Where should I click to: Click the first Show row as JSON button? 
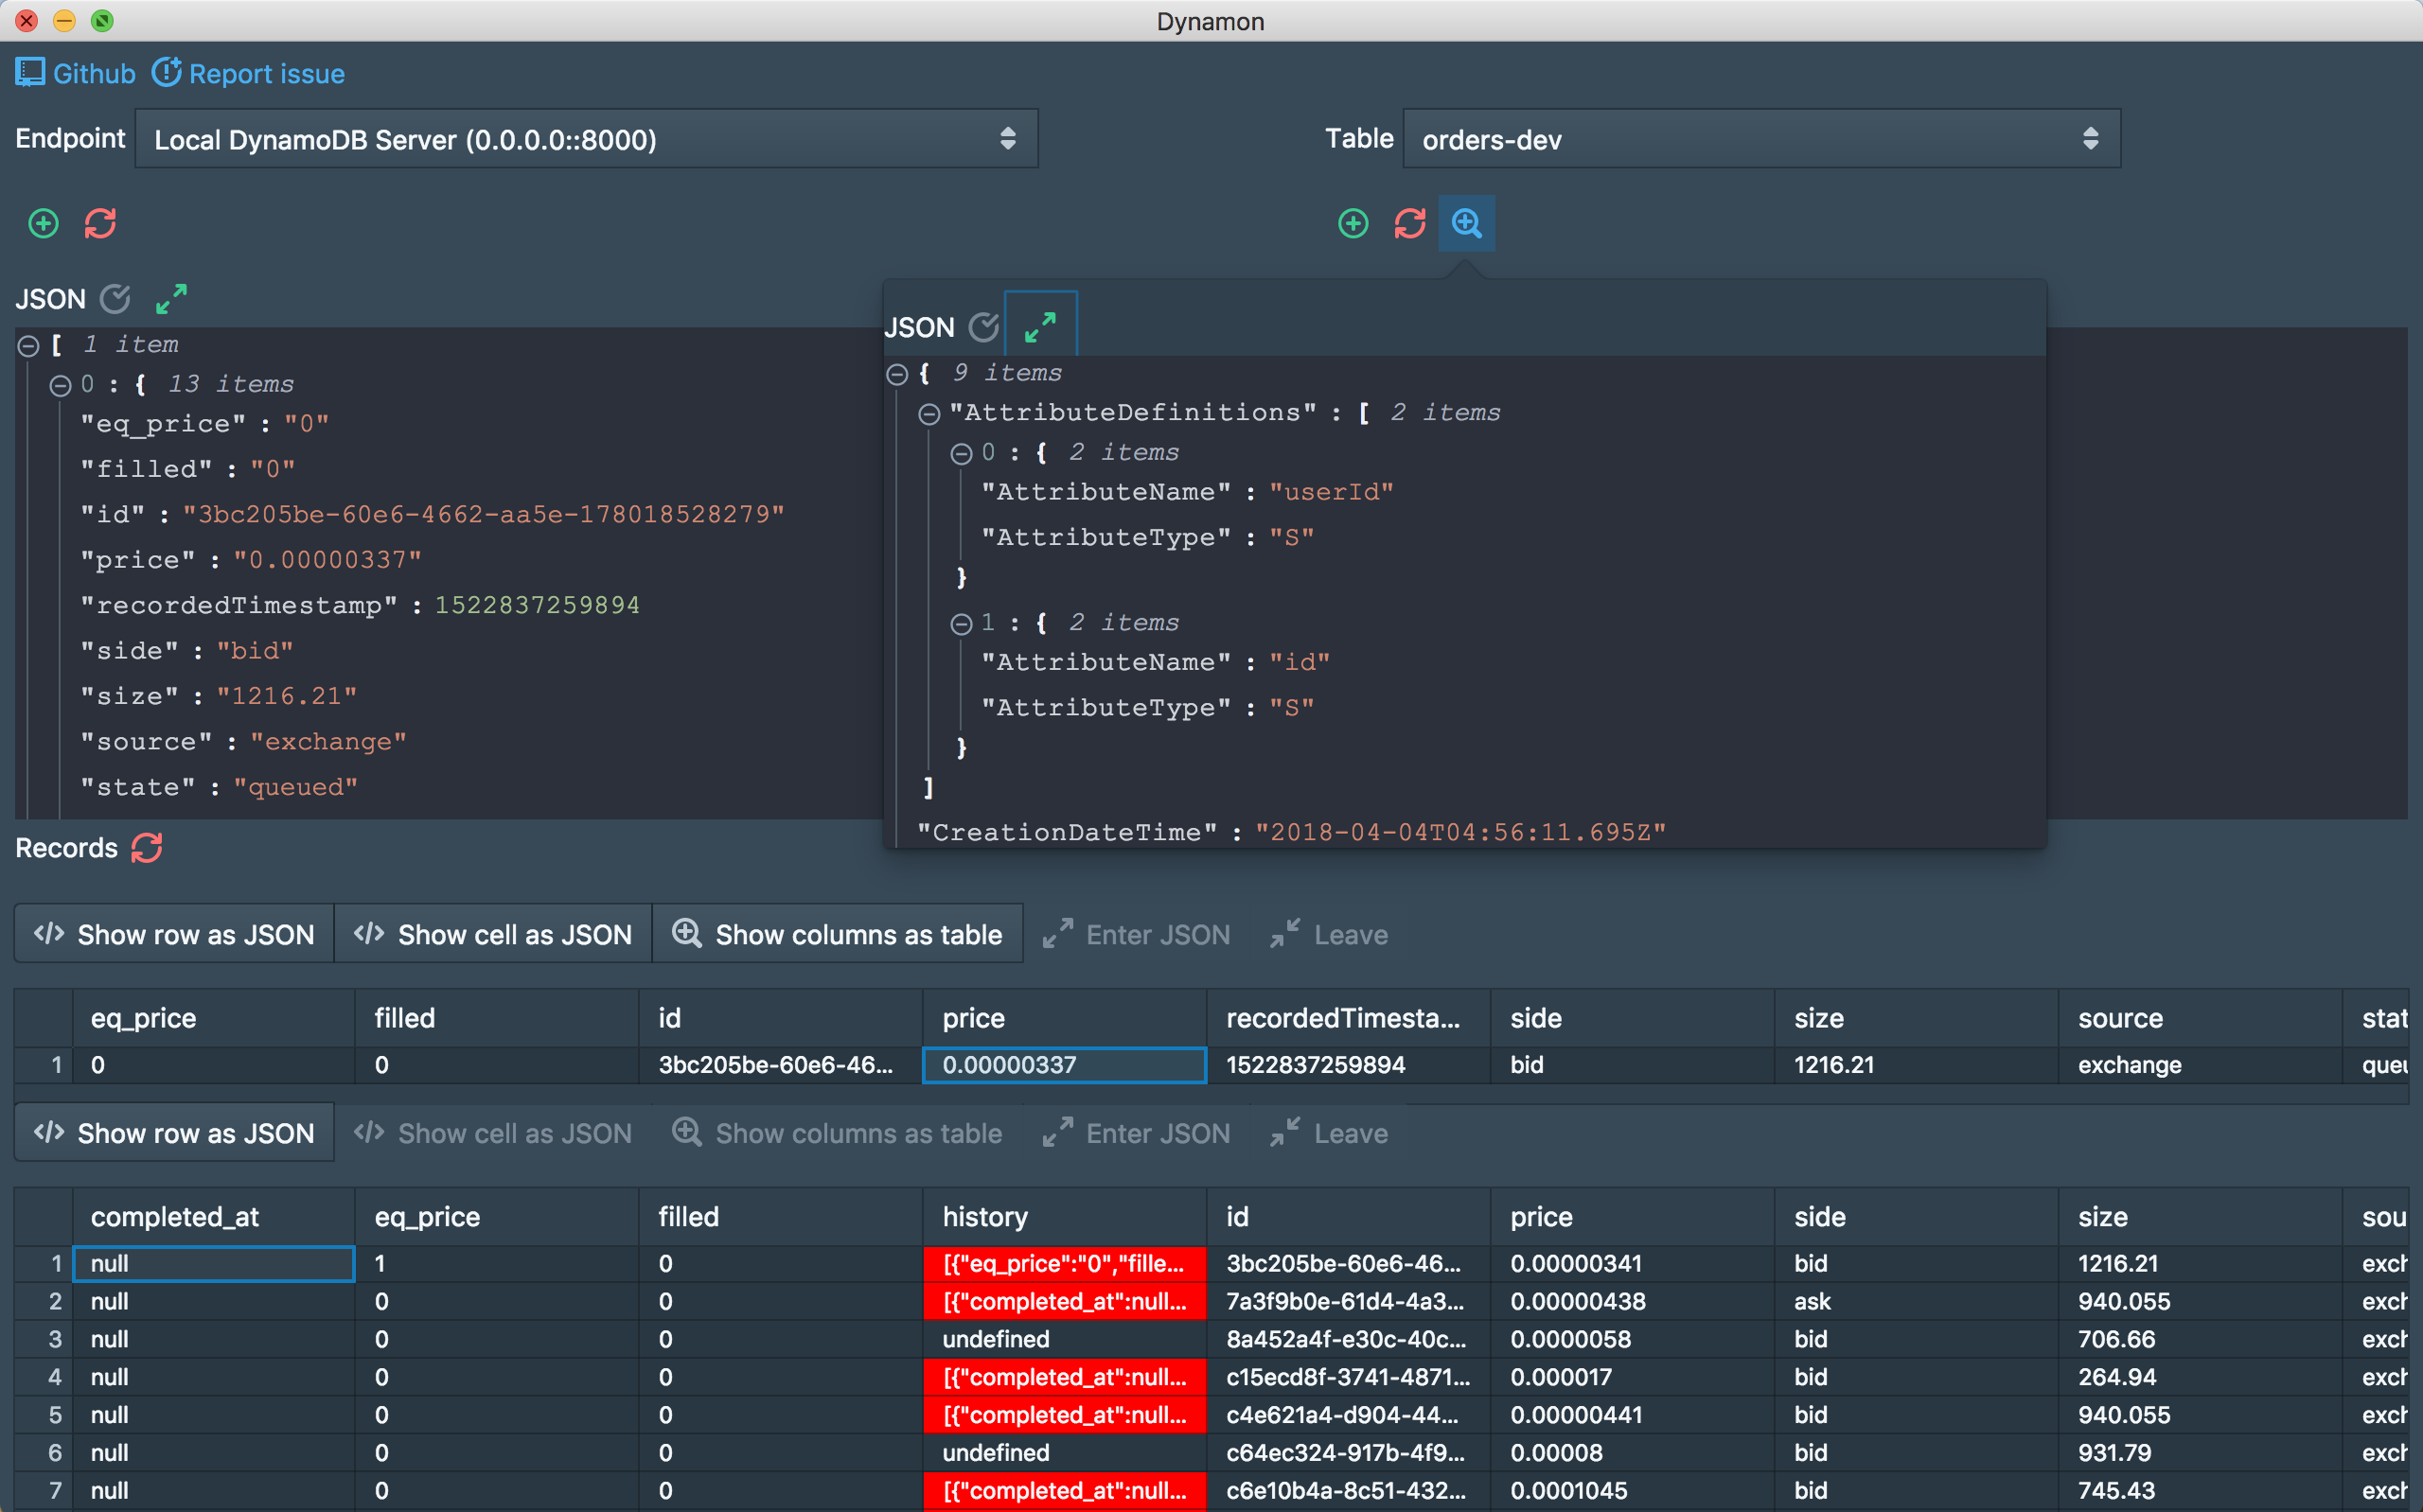(174, 934)
